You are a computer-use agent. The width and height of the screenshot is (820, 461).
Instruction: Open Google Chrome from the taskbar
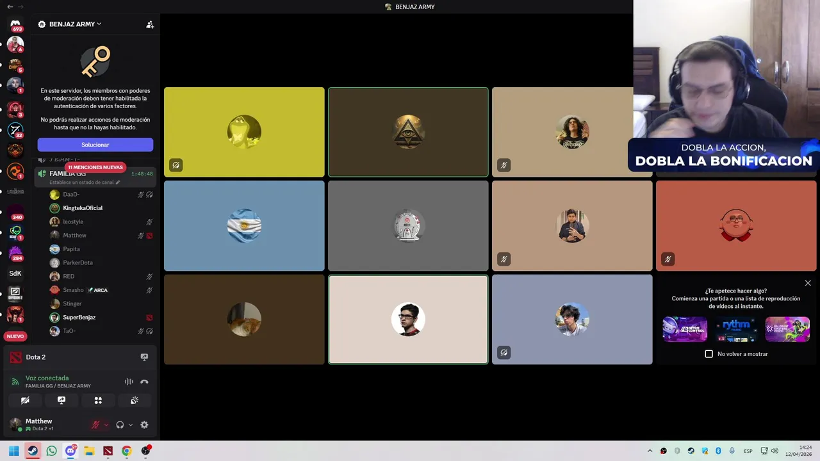pos(127,451)
